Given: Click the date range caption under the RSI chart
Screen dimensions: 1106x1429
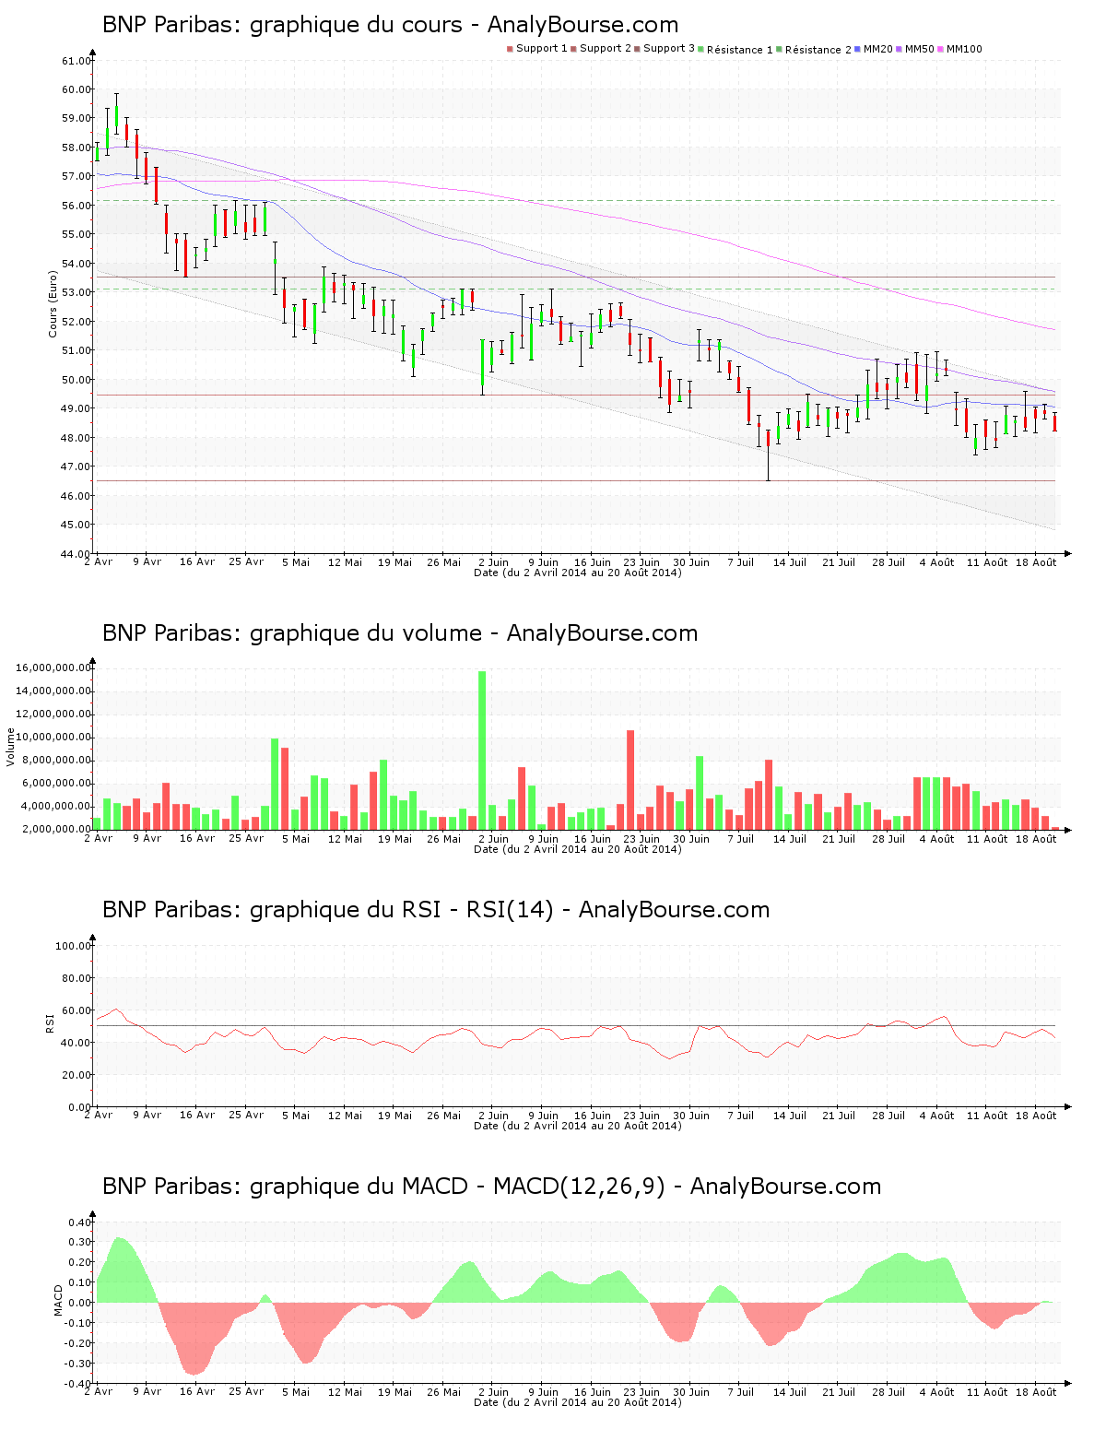Looking at the screenshot, I should click(x=578, y=1126).
